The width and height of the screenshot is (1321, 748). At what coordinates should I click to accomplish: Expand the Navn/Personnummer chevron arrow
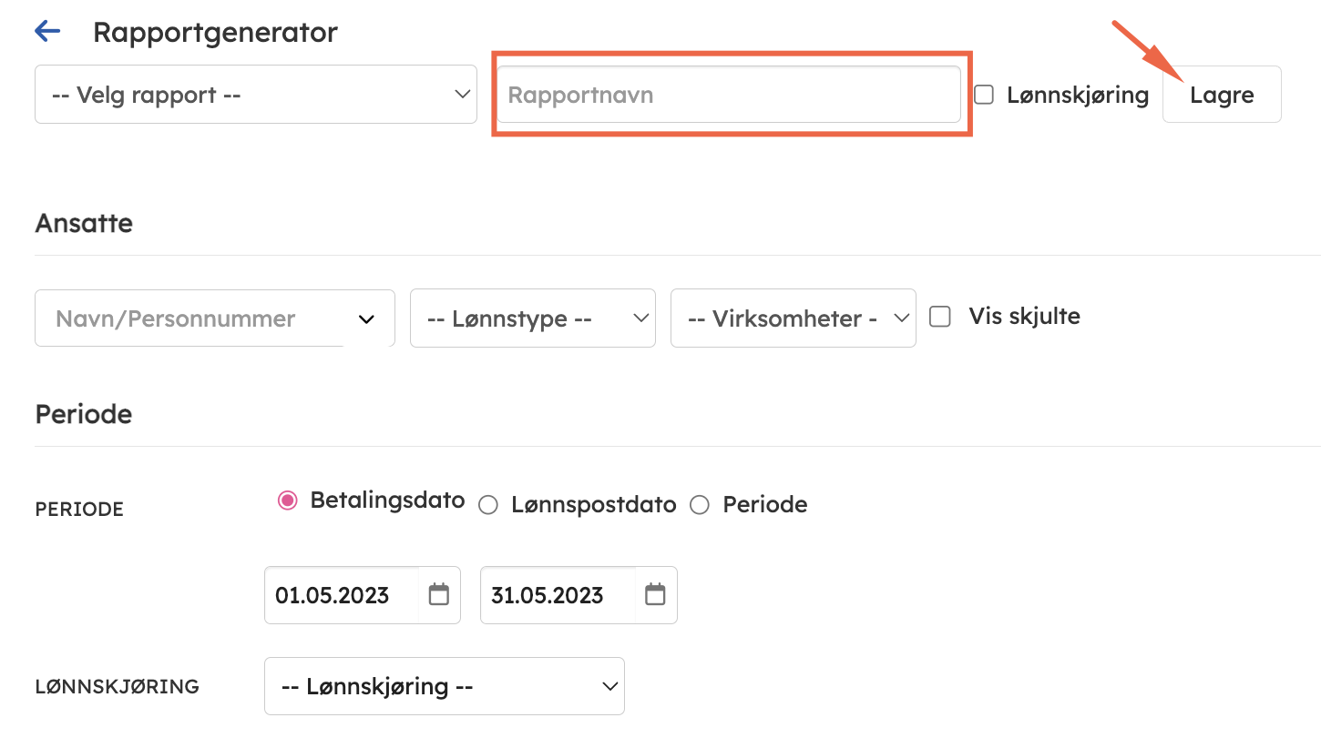pos(367,319)
